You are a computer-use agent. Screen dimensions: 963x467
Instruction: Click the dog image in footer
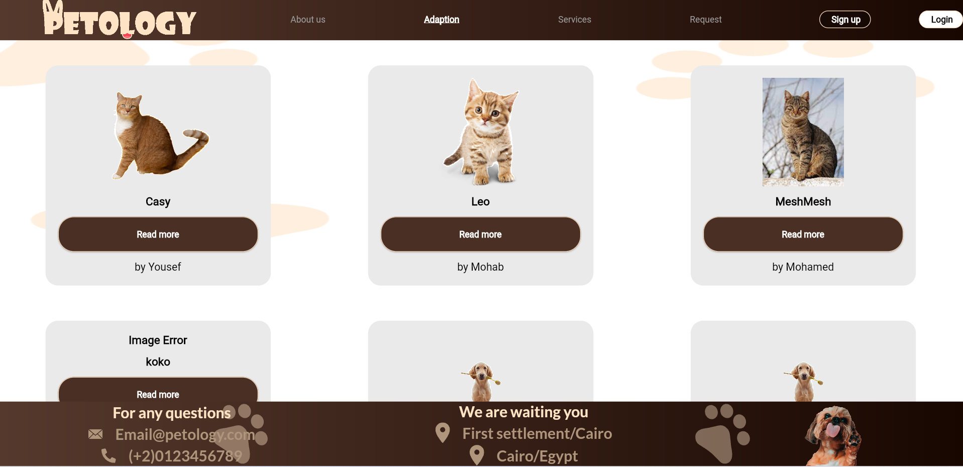coord(832,436)
